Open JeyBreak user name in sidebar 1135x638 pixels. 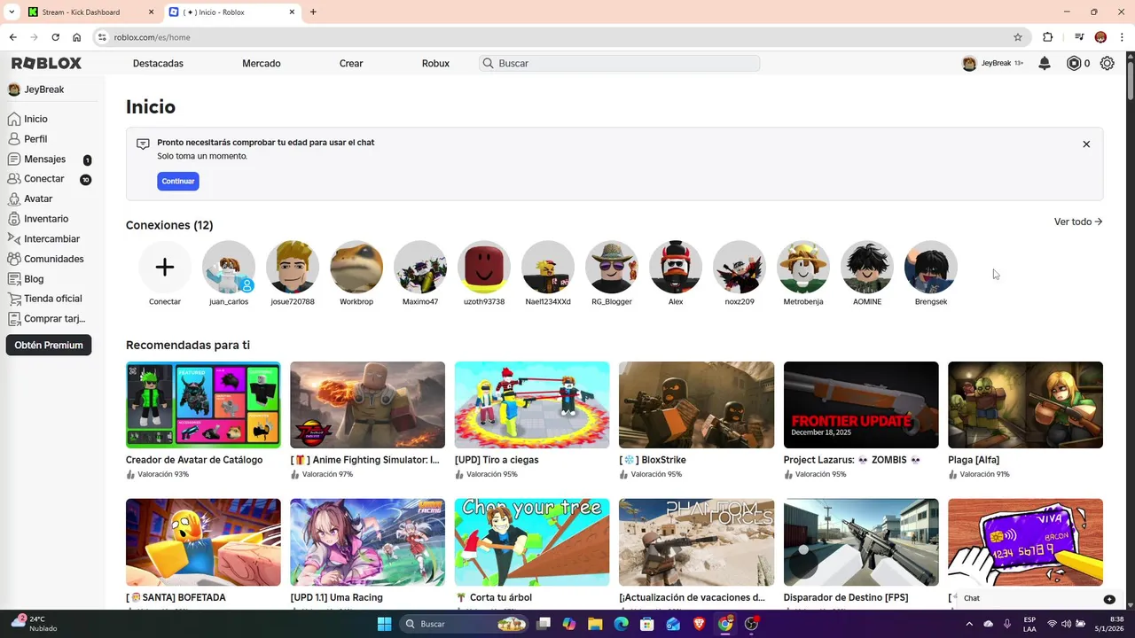[44, 89]
